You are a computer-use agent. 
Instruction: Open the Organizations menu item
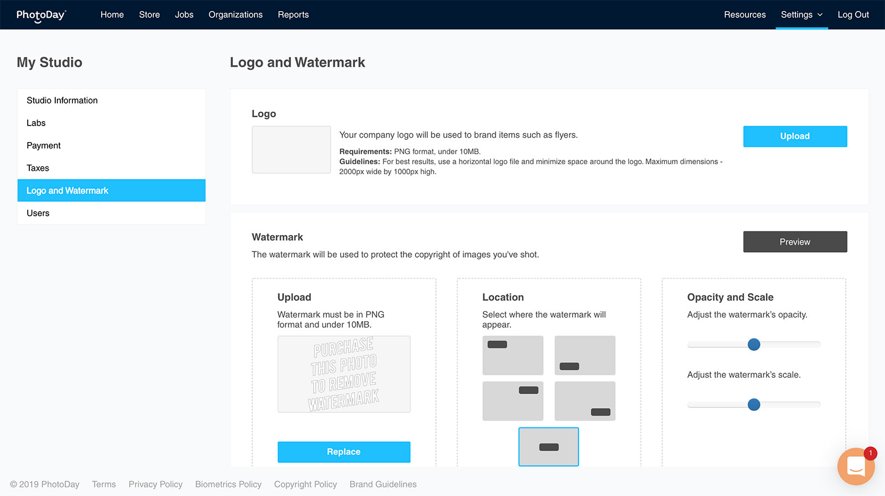click(x=236, y=15)
